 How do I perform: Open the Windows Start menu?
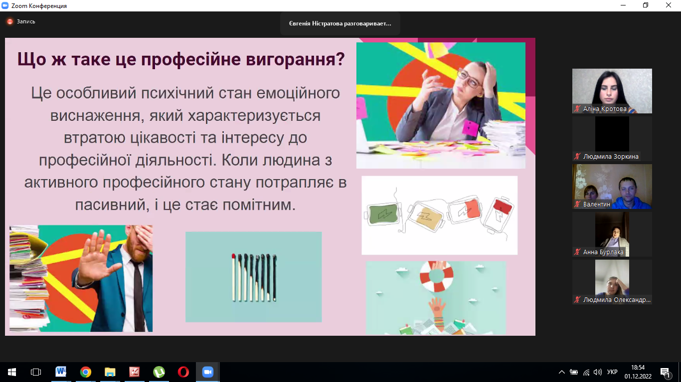pos(12,372)
